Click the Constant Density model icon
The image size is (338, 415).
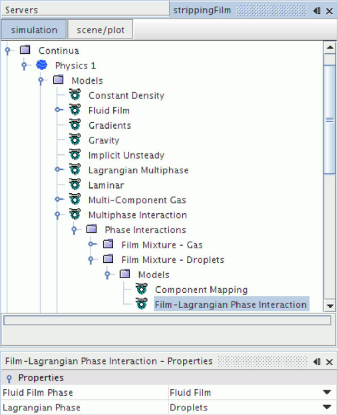click(x=75, y=95)
